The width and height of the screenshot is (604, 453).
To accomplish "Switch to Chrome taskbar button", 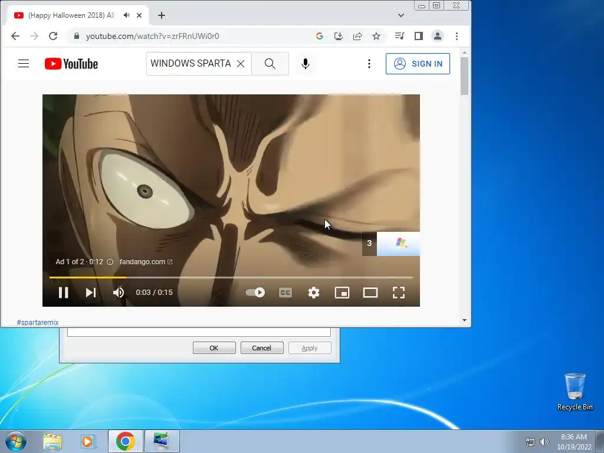I will click(125, 441).
